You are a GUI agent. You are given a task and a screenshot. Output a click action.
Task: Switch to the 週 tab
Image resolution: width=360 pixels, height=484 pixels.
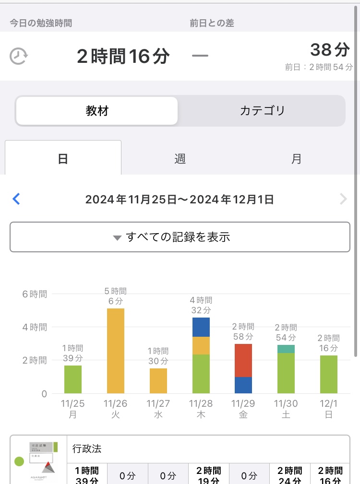[180, 158]
